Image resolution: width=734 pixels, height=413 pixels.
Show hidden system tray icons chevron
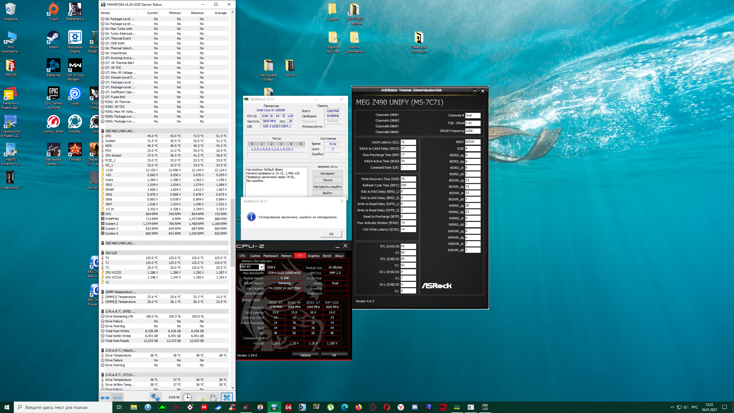(672, 407)
